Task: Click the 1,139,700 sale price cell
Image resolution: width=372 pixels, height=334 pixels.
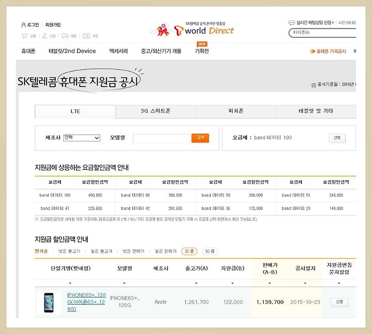Action: [270, 302]
